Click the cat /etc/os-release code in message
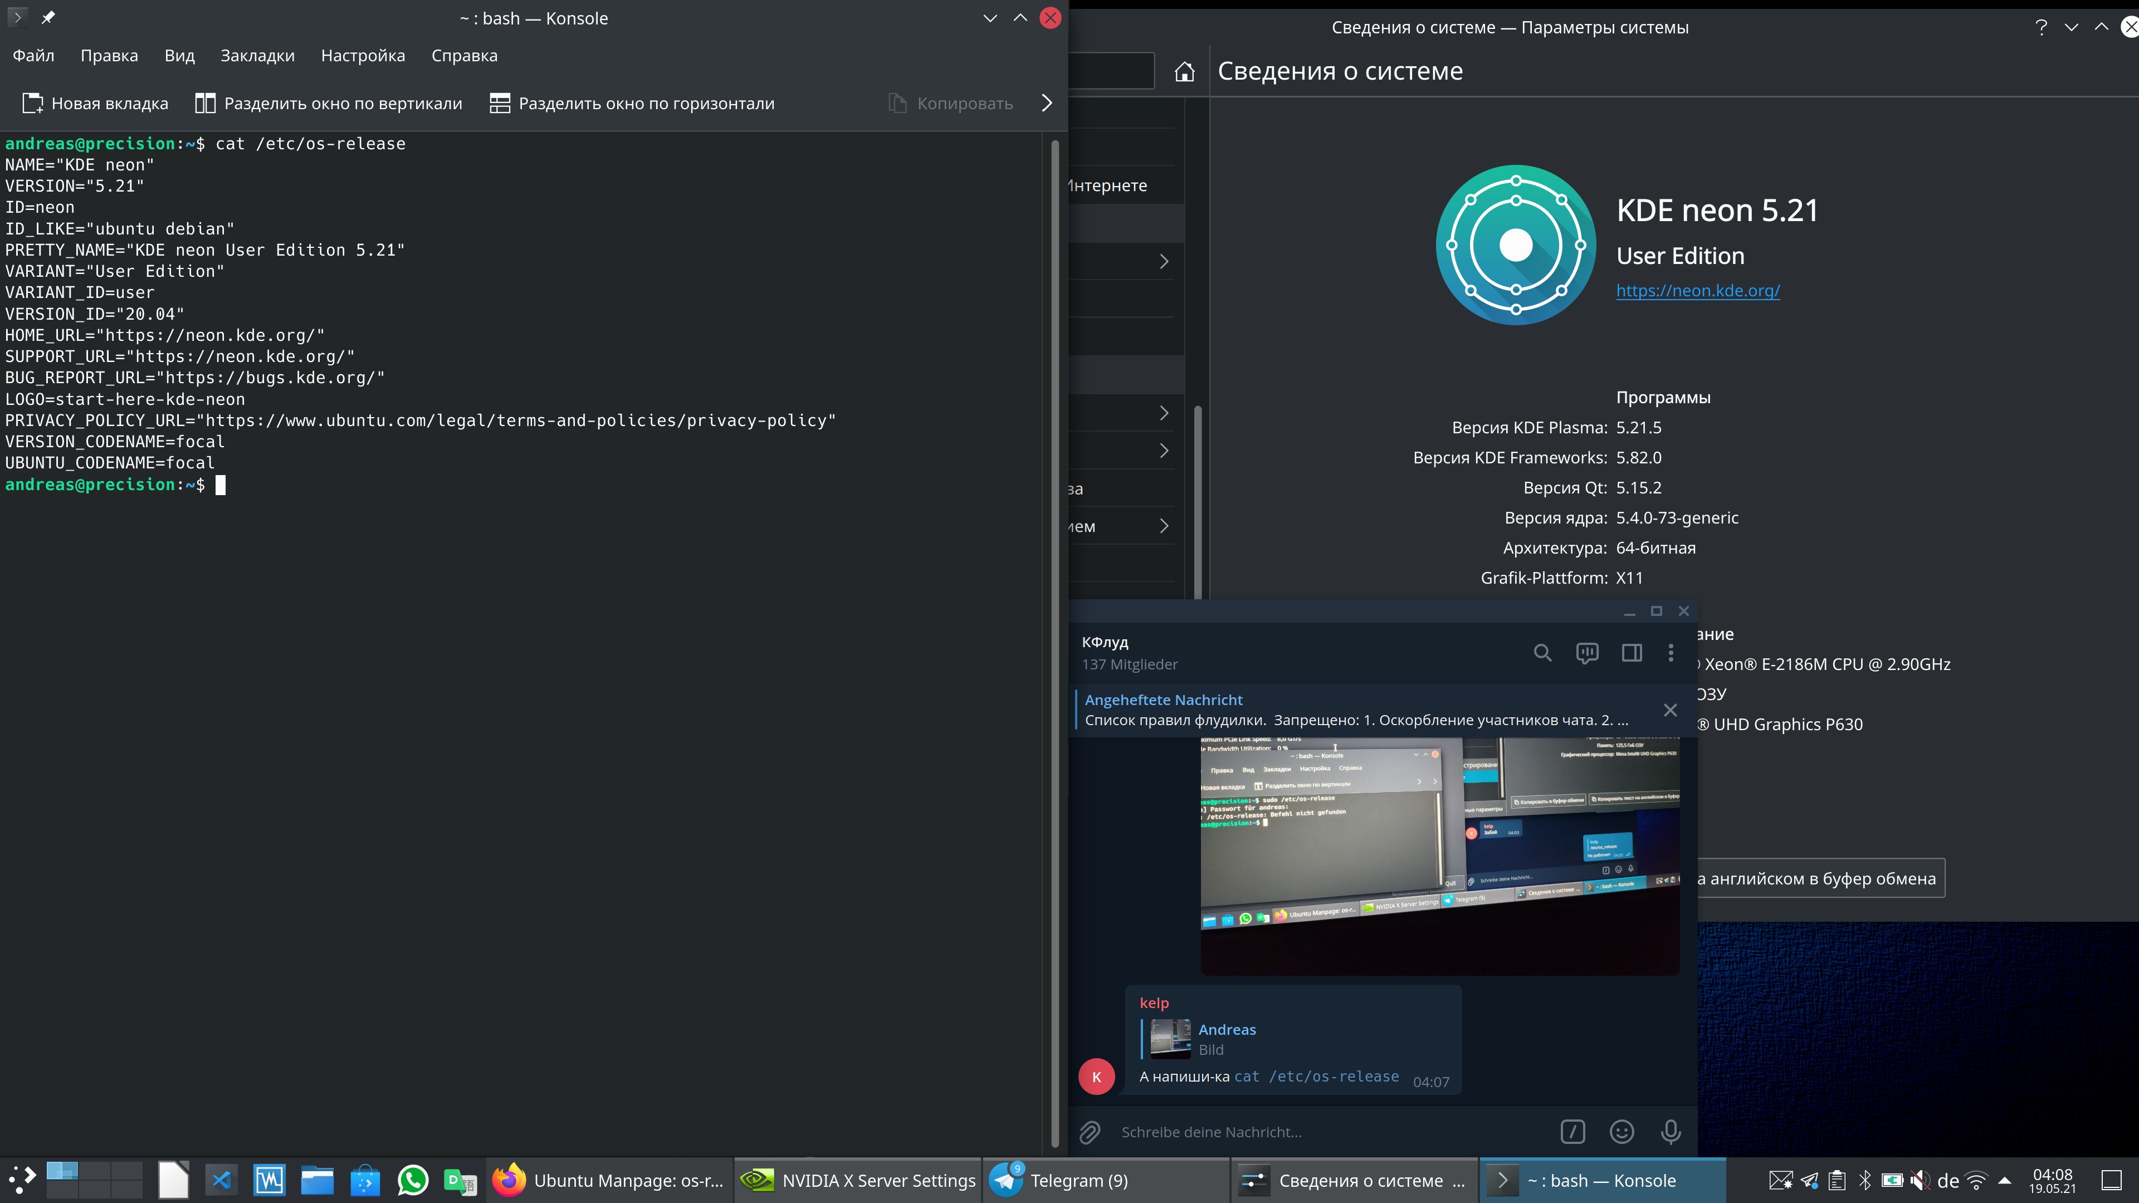This screenshot has height=1203, width=2139. point(1316,1076)
